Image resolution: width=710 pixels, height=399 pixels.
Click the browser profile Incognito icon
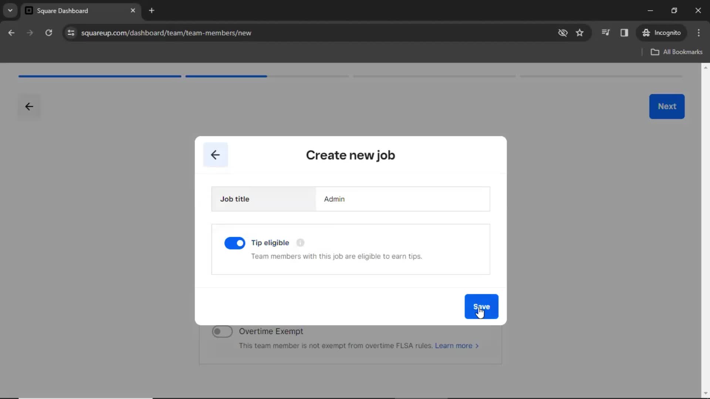646,33
